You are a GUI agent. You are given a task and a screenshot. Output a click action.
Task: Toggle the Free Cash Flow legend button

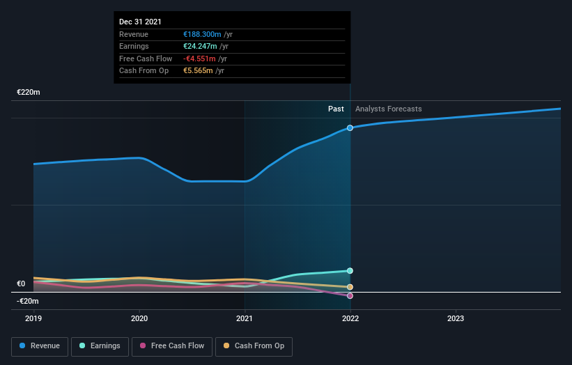click(172, 346)
